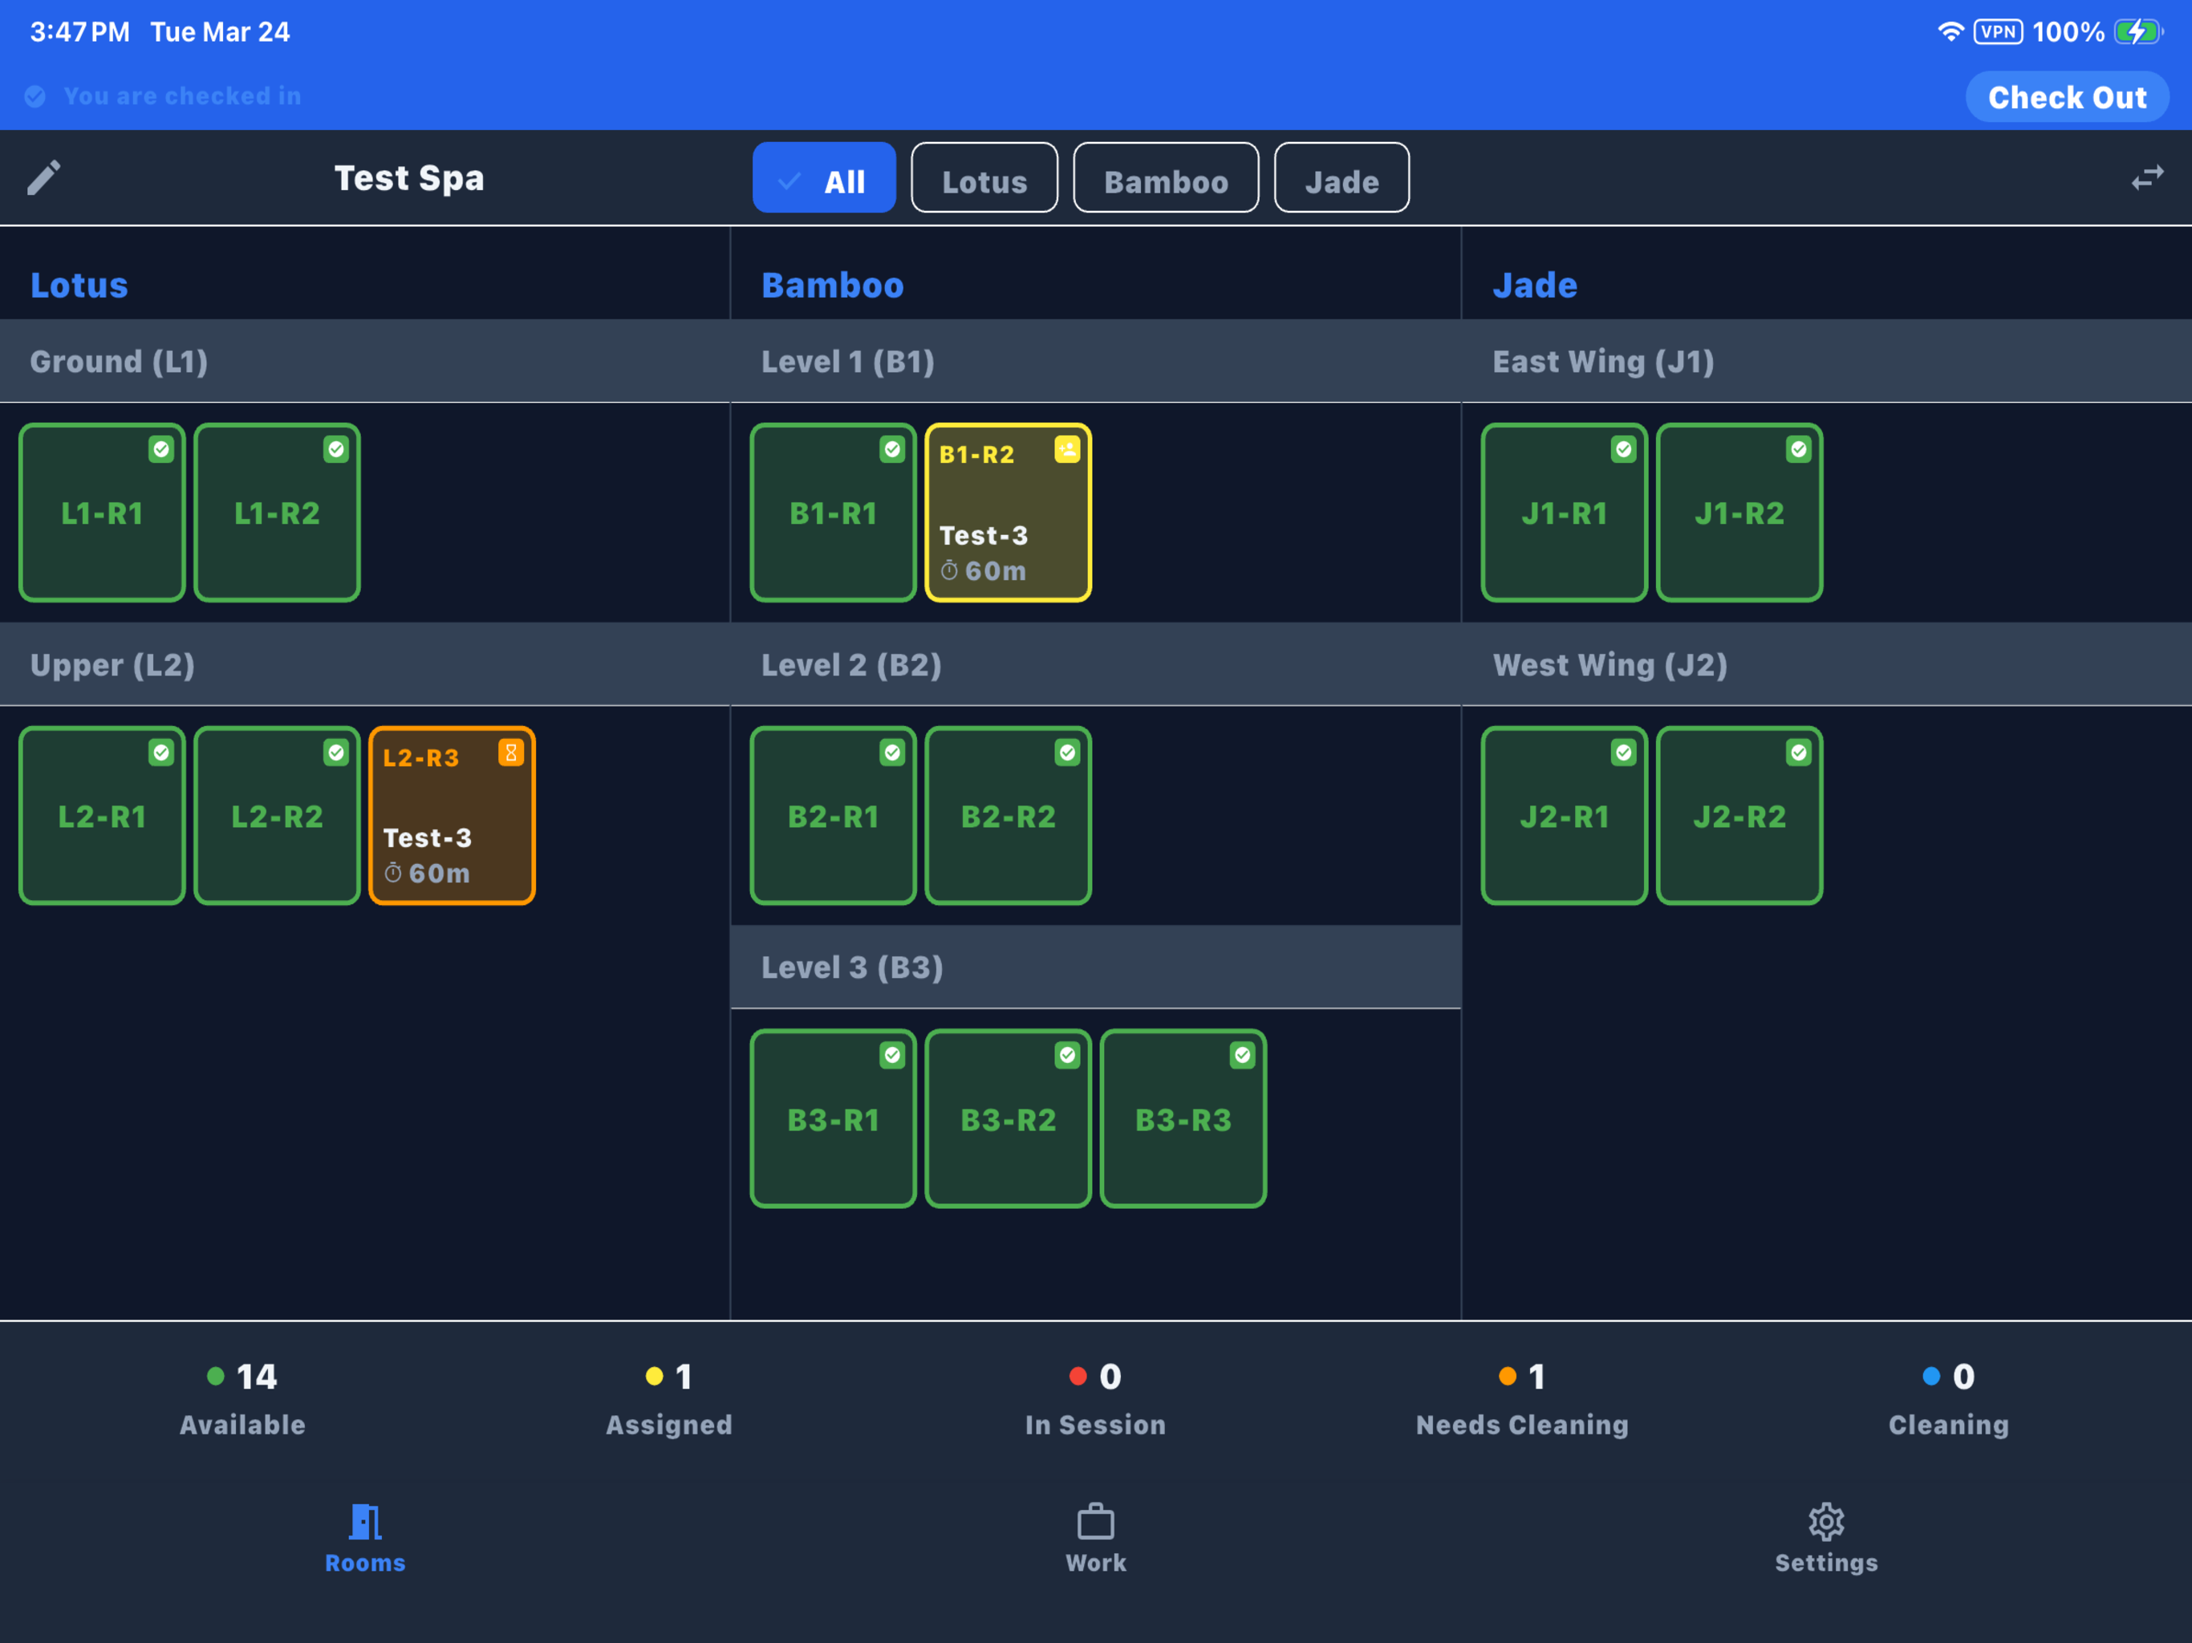Tap the Level 3 (B3) floor header
Viewport: 2192px width, 1643px height.
click(x=1096, y=968)
